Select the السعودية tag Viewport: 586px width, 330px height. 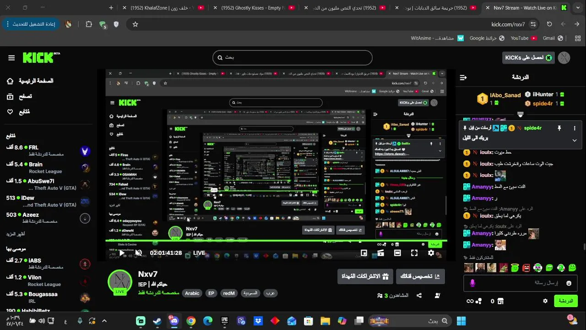click(250, 293)
